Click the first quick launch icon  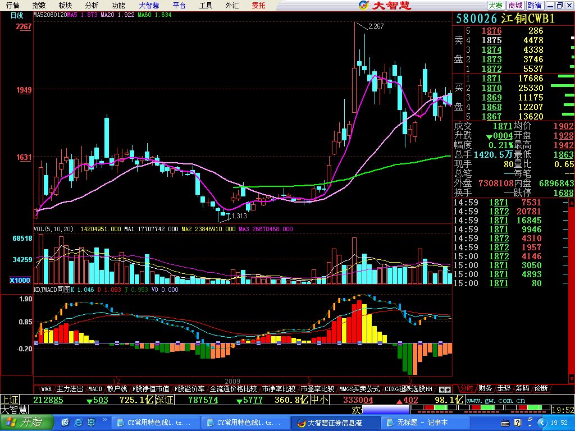66,423
